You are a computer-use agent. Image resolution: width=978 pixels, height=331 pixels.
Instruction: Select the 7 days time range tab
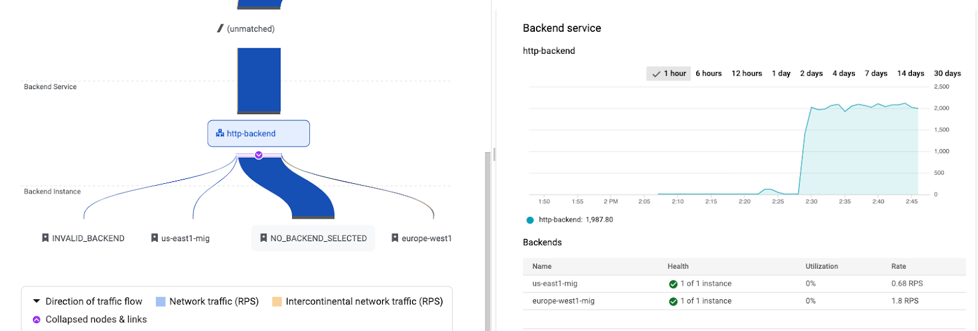click(x=875, y=73)
